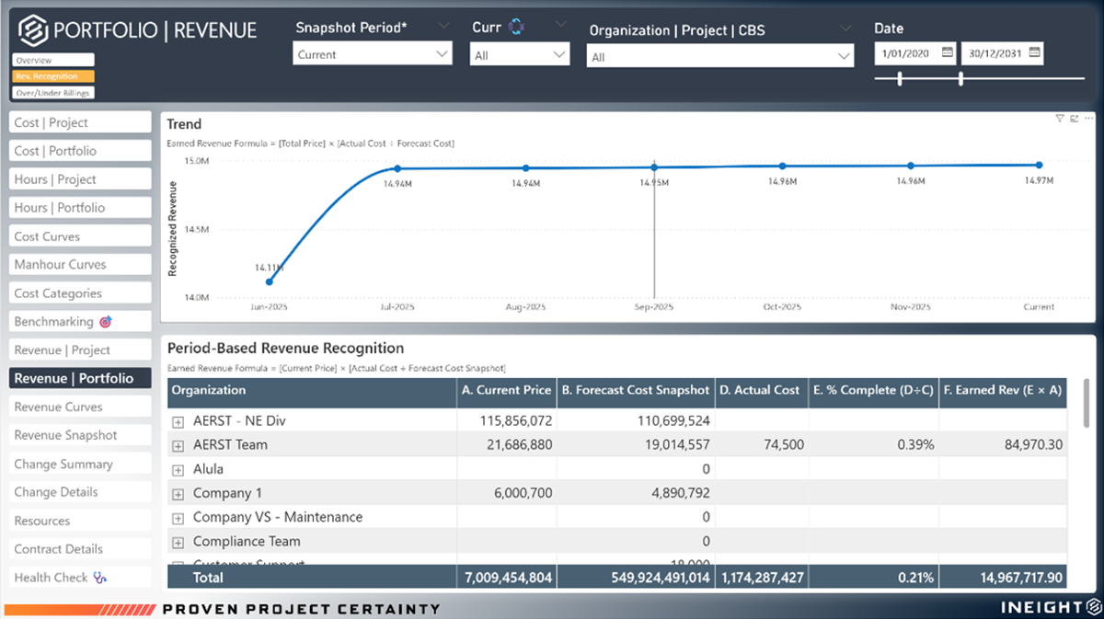The width and height of the screenshot is (1104, 619).
Task: Click the target icon next to Benchmarking
Action: point(105,322)
